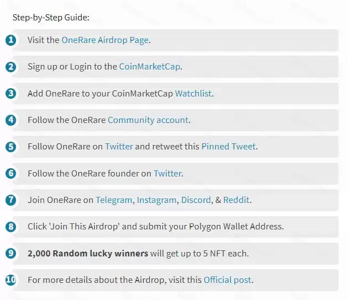This screenshot has height=300, width=348.
Task: Open the Discord link
Action: point(196,200)
